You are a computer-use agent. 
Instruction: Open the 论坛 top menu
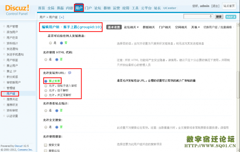98,8
